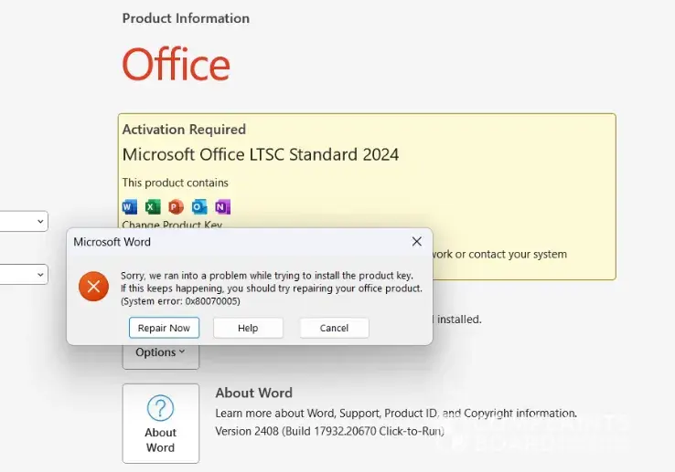Expand the Options dropdown button

[x=160, y=352]
